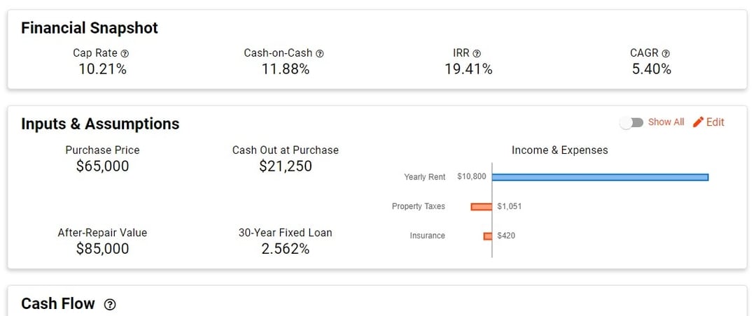Click the Income & Expenses chart title

pos(560,150)
